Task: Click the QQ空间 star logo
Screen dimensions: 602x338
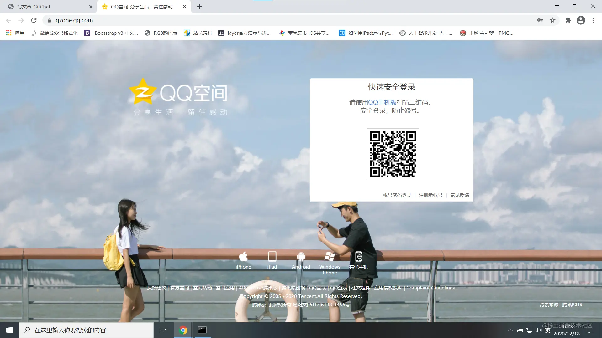Action: [x=143, y=91]
